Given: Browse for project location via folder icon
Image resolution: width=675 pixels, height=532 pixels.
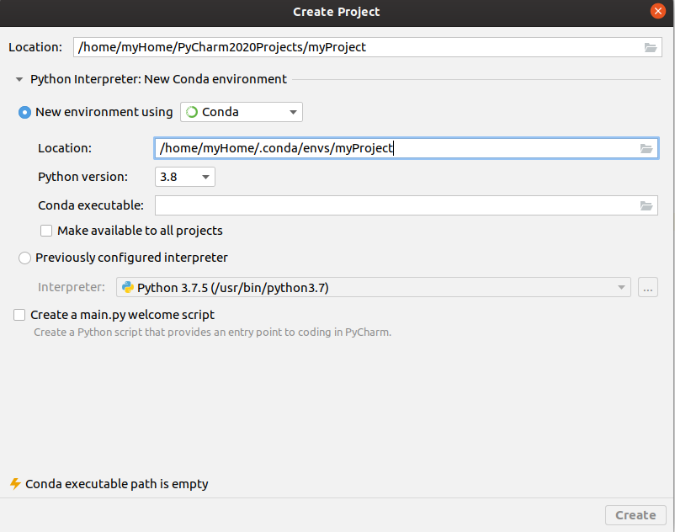Looking at the screenshot, I should click(650, 48).
